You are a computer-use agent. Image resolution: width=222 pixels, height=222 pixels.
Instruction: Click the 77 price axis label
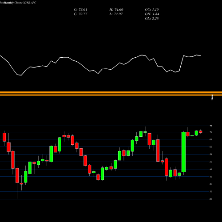pyautogui.click(x=211, y=126)
